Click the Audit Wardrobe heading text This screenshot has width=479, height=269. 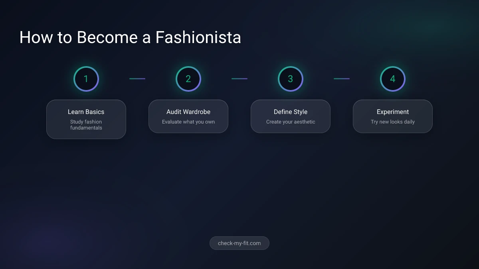(x=188, y=112)
